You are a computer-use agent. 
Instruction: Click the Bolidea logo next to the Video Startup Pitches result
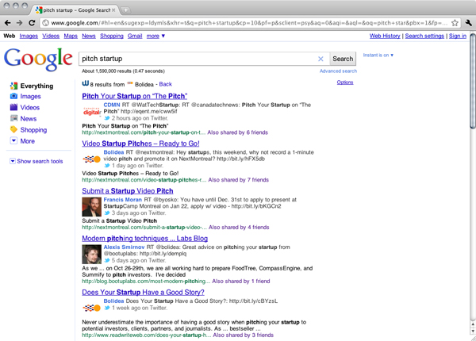[x=92, y=159]
